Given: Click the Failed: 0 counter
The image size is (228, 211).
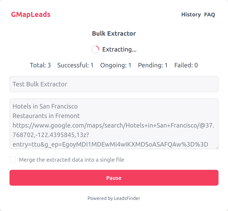Looking at the screenshot, I should [186, 65].
